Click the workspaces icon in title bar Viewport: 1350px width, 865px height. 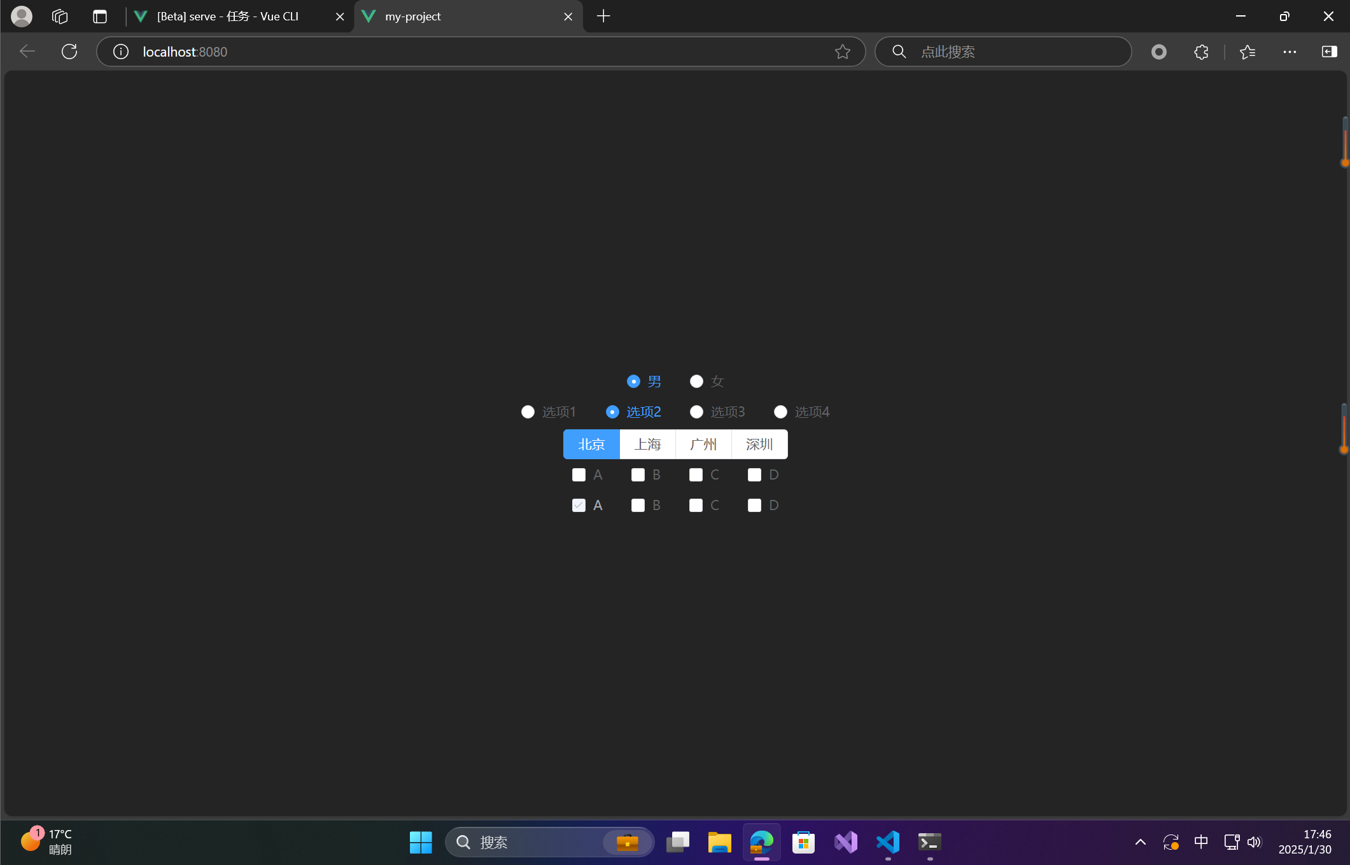(x=60, y=17)
